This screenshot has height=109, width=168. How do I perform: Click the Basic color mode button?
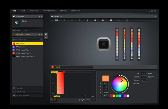pos(106,96)
